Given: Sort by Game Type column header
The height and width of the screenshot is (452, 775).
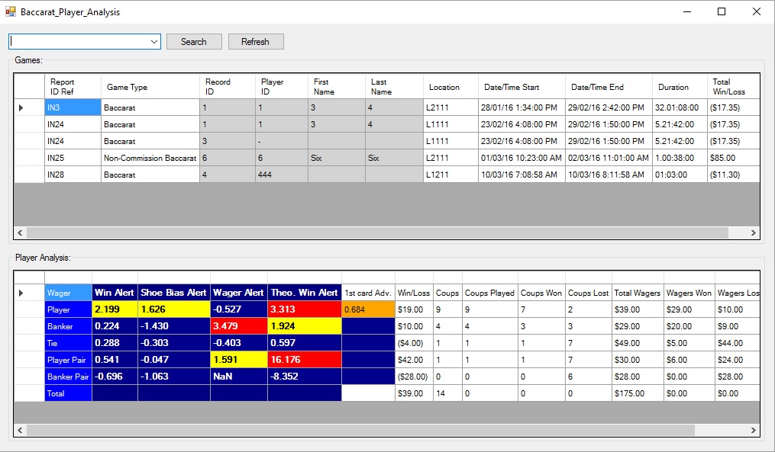Looking at the screenshot, I should 150,87.
